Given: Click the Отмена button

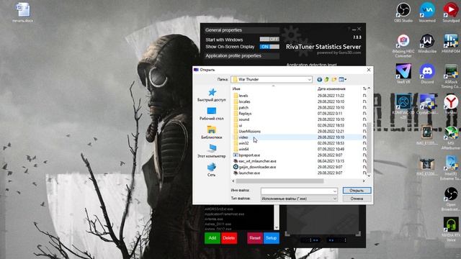Looking at the screenshot, I should coord(357,199).
